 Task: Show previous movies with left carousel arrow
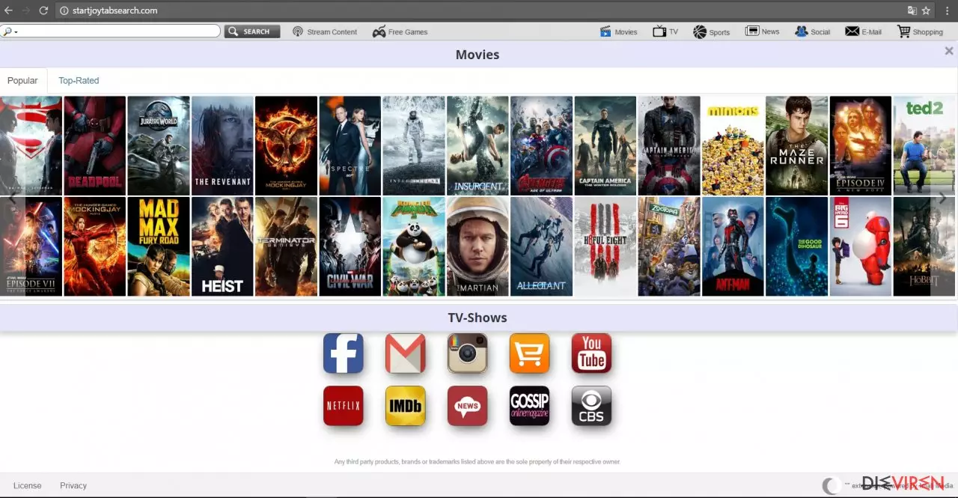pos(12,198)
